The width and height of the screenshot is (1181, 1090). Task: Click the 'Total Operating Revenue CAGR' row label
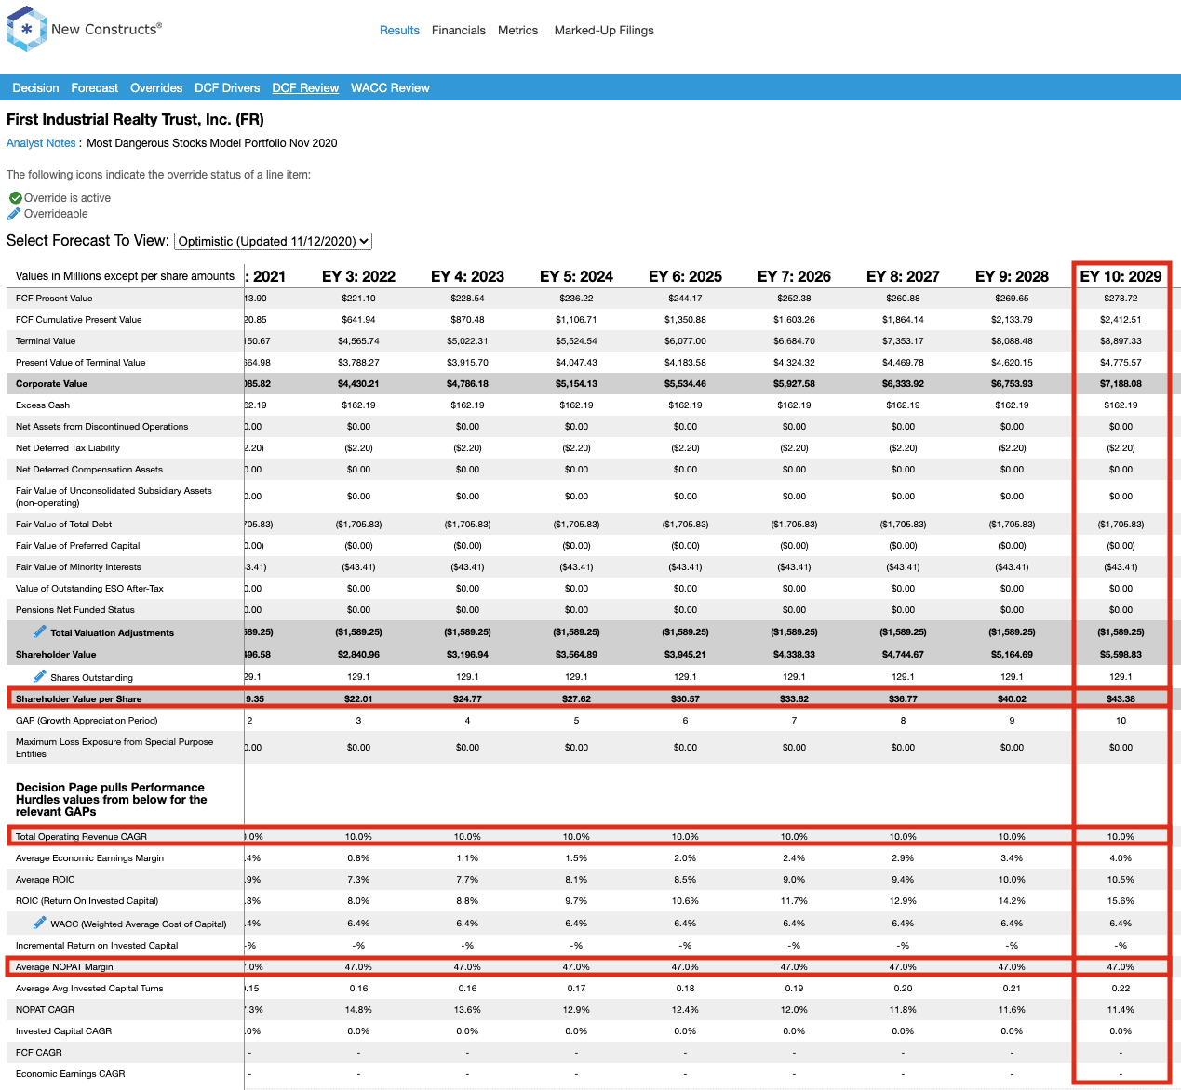pyautogui.click(x=81, y=837)
